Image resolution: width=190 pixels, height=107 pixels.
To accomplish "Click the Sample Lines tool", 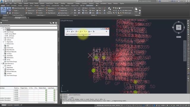I will pos(63,11).
